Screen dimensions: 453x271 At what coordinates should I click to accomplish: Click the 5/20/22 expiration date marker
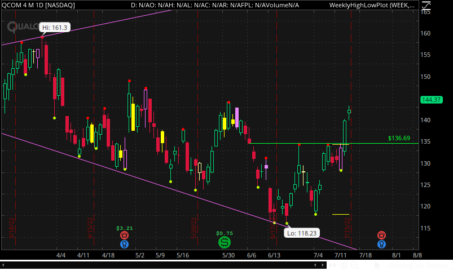194,228
